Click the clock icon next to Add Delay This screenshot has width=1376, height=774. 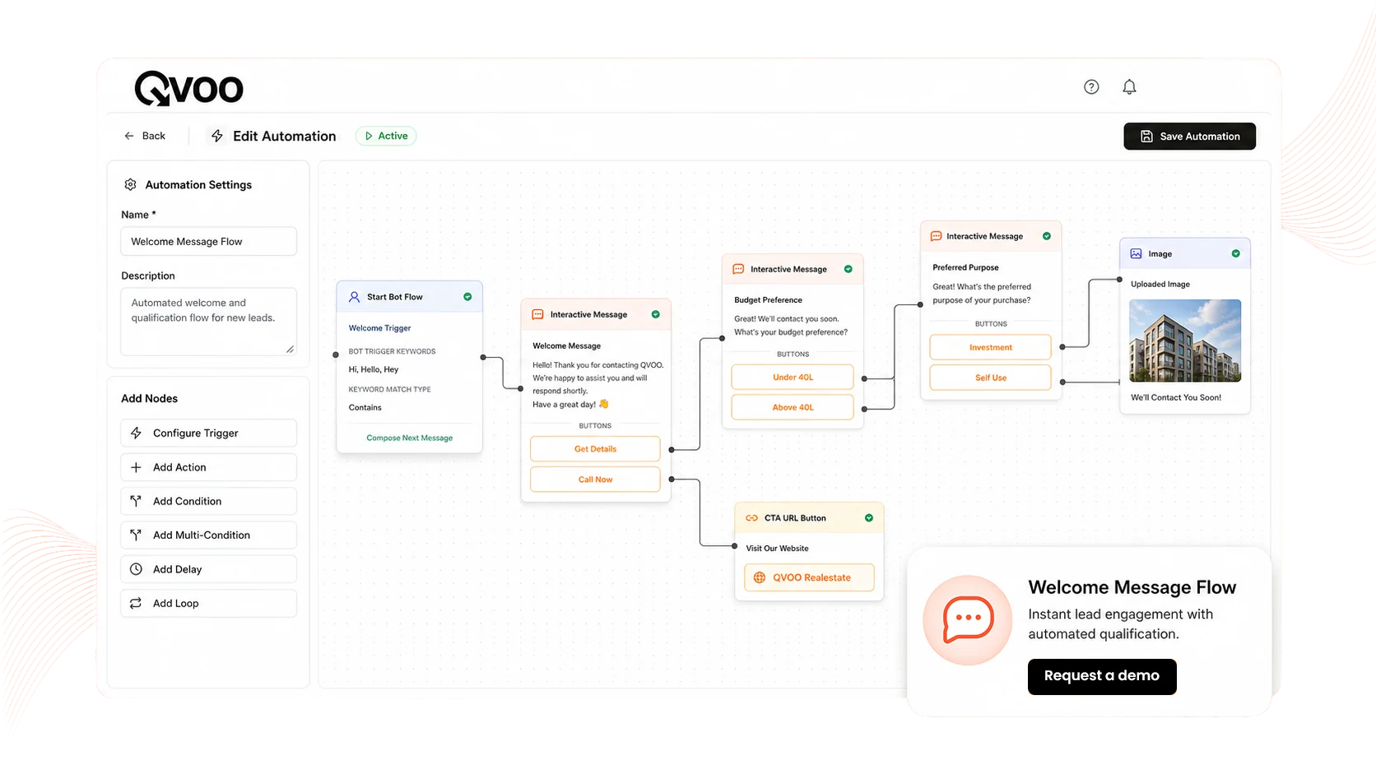pyautogui.click(x=137, y=569)
